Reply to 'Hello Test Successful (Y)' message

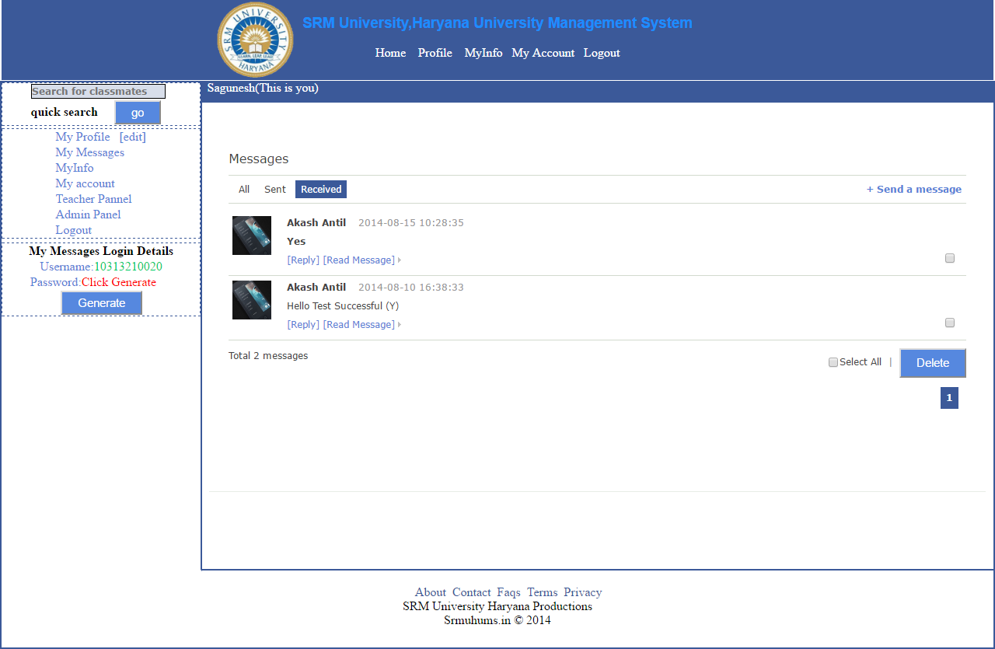point(303,325)
